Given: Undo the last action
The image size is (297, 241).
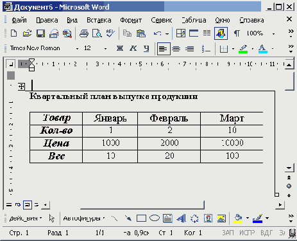Looking at the screenshot, I should coord(158,33).
